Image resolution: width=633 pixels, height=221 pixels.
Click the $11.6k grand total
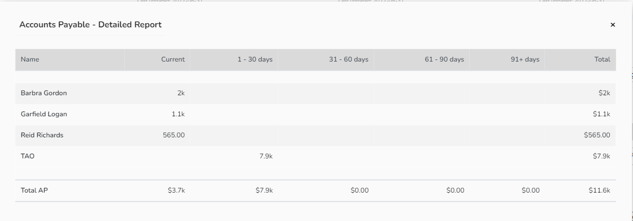599,190
